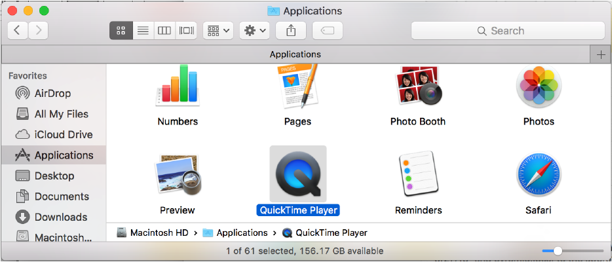Click Macintosh HD in path bar
Image resolution: width=612 pixels, height=262 pixels.
coord(153,233)
